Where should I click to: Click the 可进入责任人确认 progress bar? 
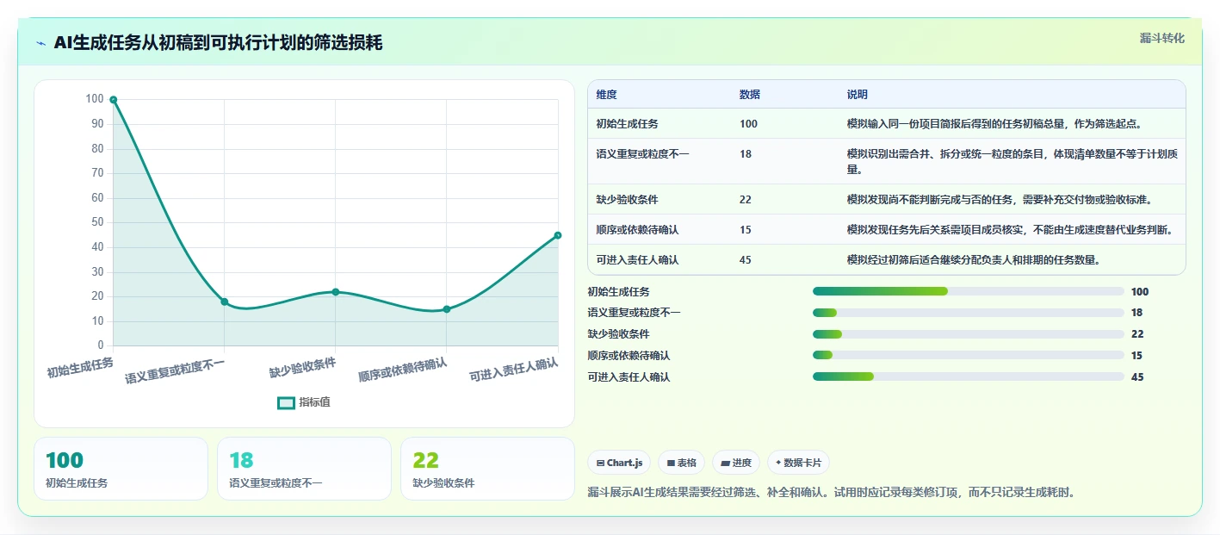(969, 376)
